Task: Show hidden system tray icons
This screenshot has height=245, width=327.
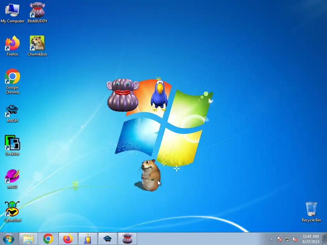Action: click(x=271, y=239)
